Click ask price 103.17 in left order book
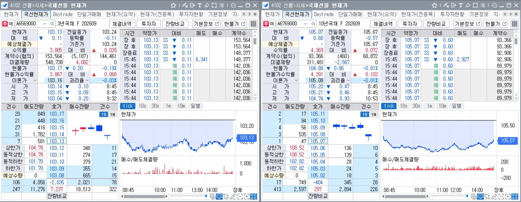 tap(56, 114)
